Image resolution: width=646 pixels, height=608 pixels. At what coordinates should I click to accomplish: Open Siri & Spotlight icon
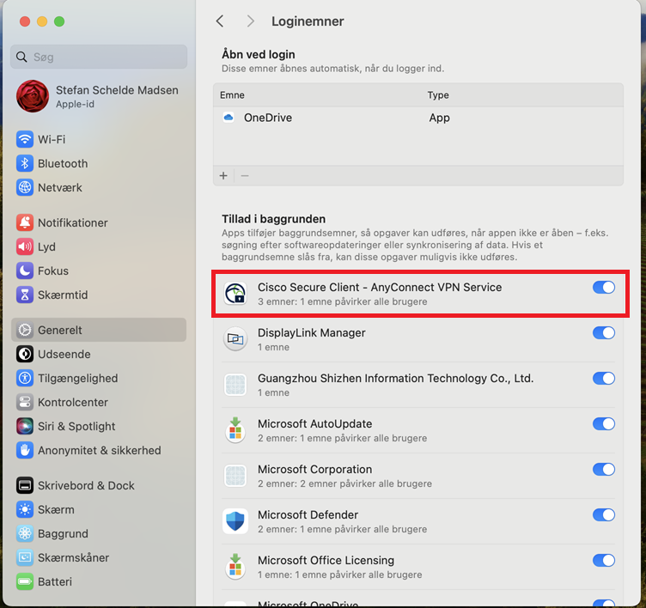(24, 426)
